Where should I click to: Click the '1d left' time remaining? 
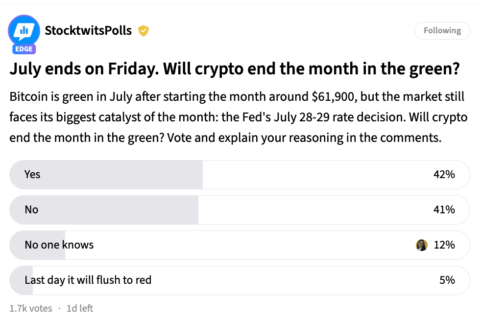80,308
